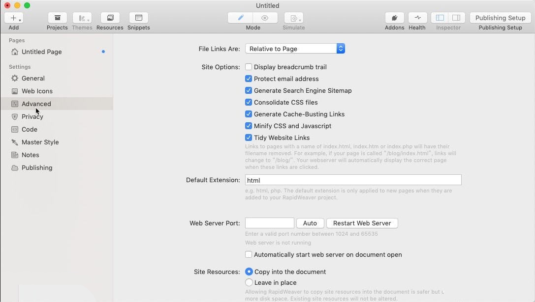The image size is (535, 302).
Task: Select the Untitled Page entry text
Action: click(x=42, y=52)
